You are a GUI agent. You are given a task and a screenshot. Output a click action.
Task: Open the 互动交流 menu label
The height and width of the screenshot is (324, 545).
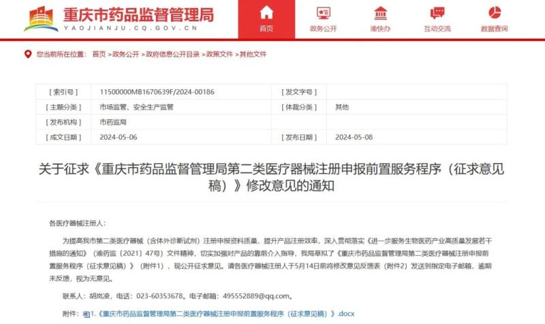tap(437, 29)
